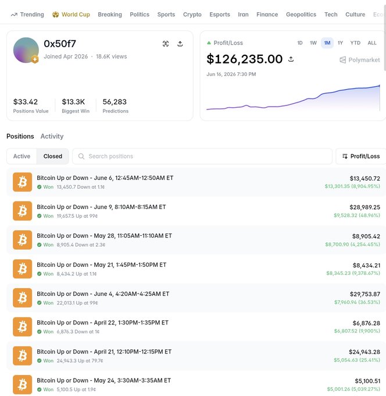This screenshot has width=386, height=396.
Task: Select YTD chart range
Action: 355,43
